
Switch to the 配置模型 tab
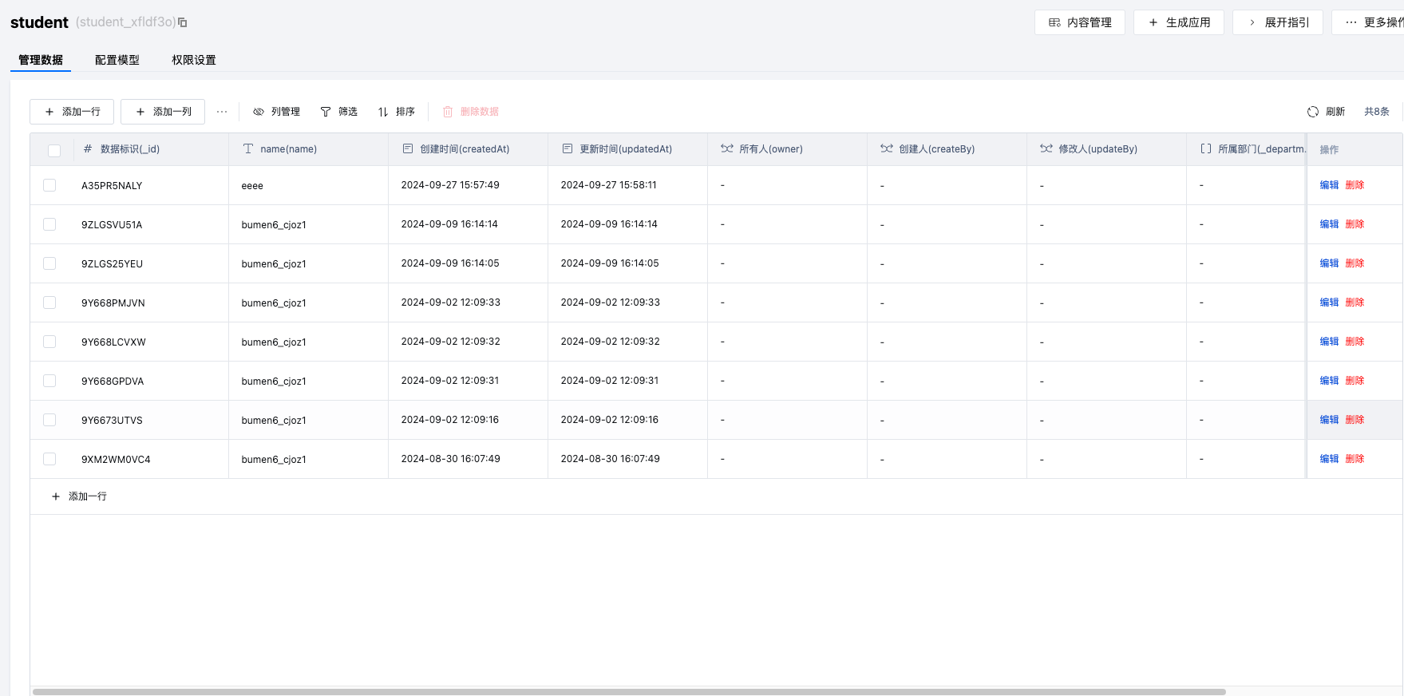[x=117, y=60]
